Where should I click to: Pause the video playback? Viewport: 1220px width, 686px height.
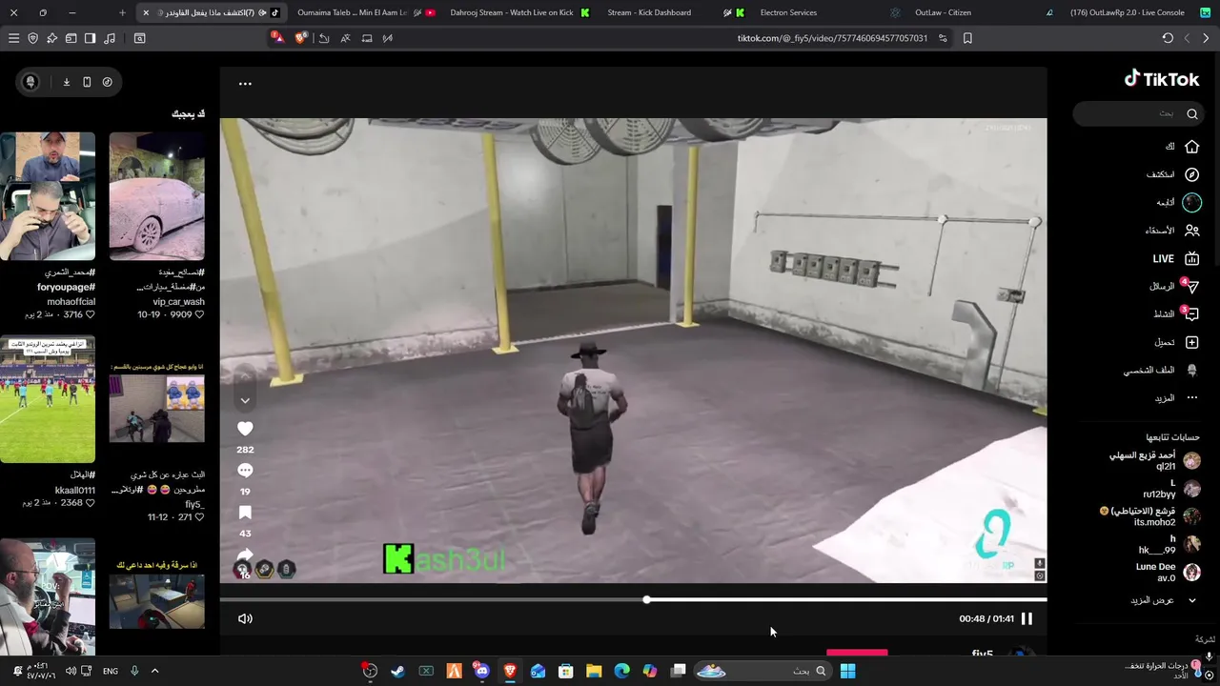pyautogui.click(x=1027, y=618)
